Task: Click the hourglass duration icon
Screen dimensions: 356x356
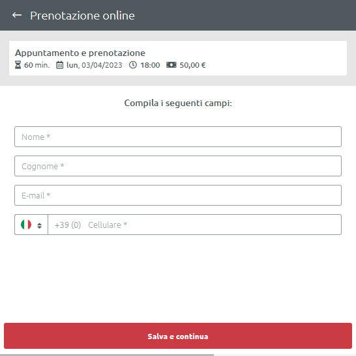Action: pos(18,65)
